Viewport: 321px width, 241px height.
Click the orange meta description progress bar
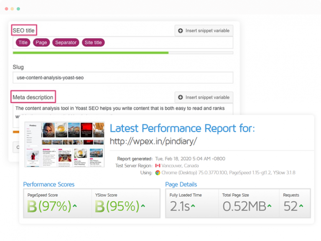tap(16, 132)
